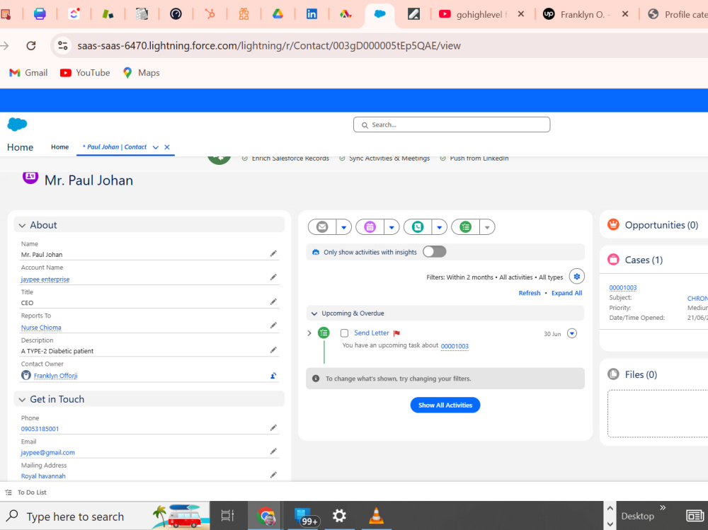
Task: Click the new task icon
Action: coord(466,226)
